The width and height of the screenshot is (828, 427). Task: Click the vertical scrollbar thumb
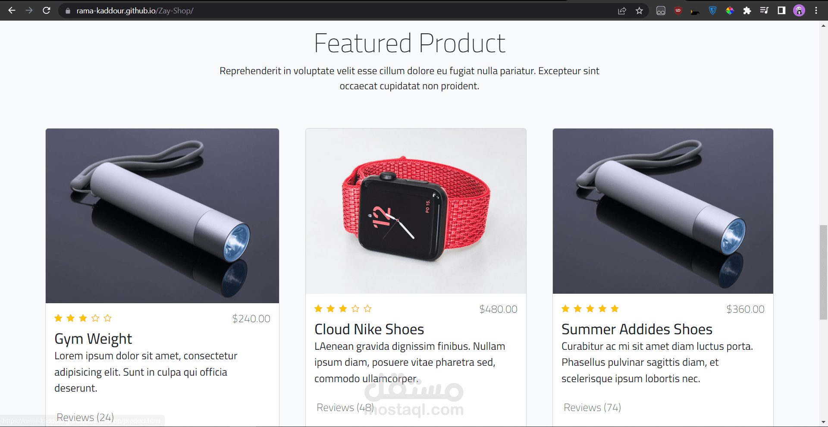point(823,272)
